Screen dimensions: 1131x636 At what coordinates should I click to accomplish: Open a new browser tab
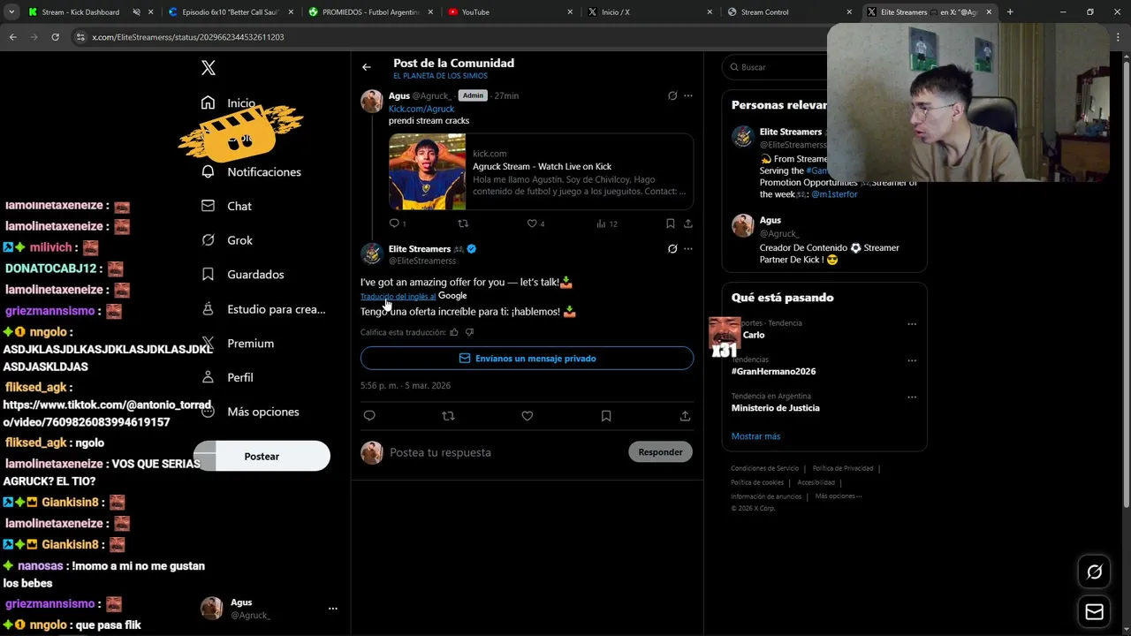pyautogui.click(x=1010, y=12)
